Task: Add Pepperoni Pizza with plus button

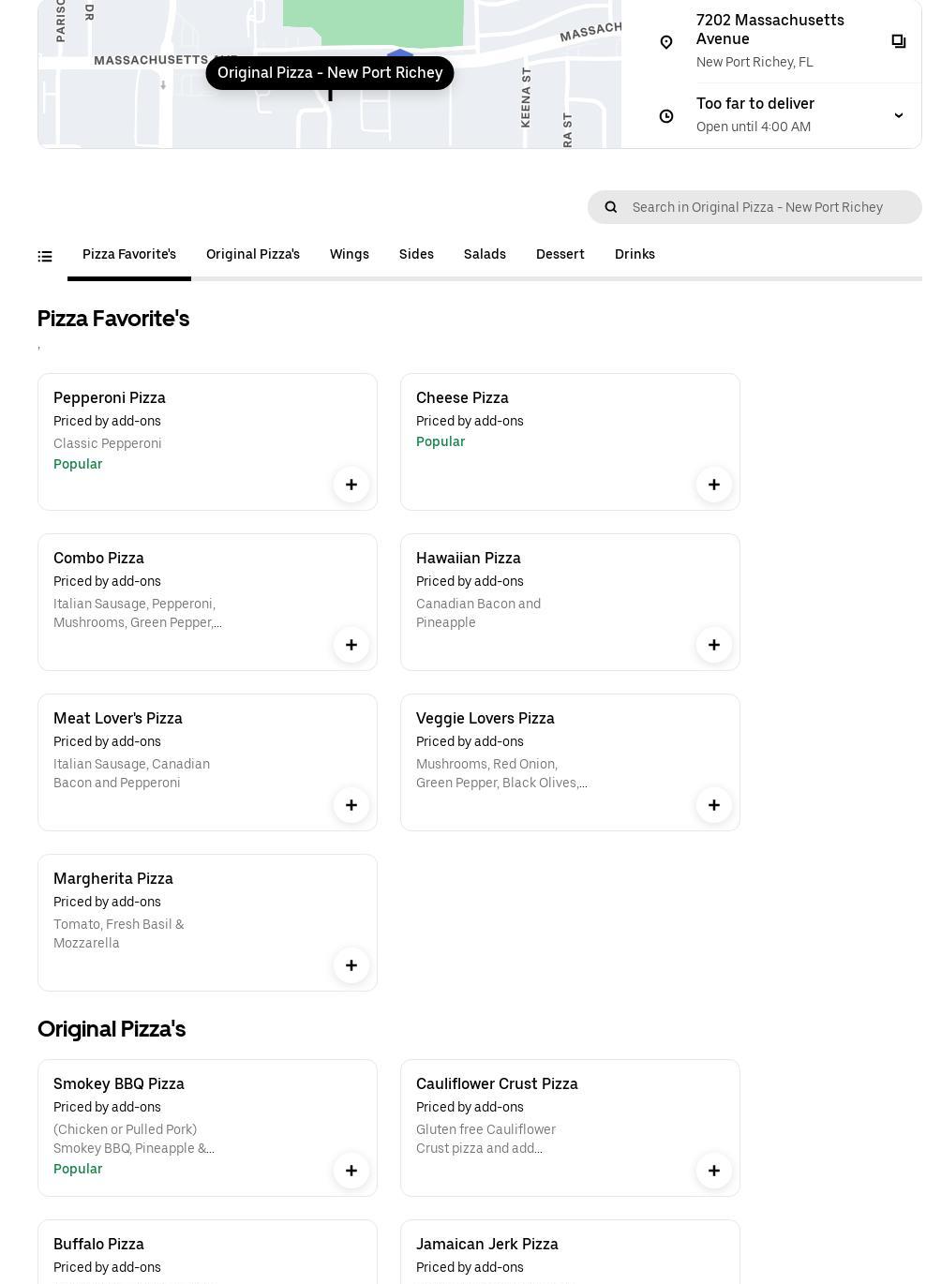Action: pos(351,485)
